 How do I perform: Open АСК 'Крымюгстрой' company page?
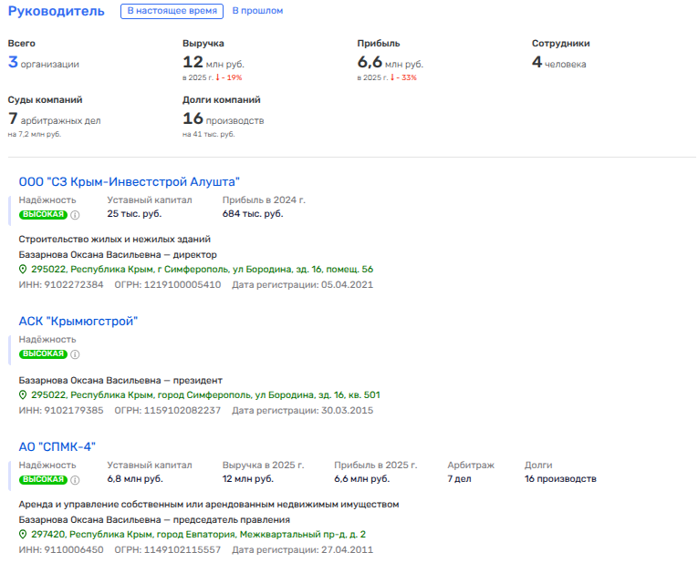point(78,321)
